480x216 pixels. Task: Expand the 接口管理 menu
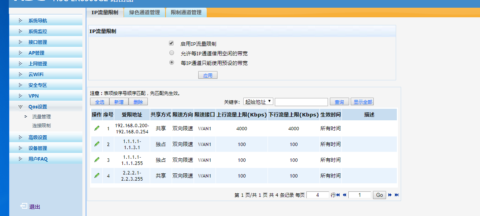point(46,42)
